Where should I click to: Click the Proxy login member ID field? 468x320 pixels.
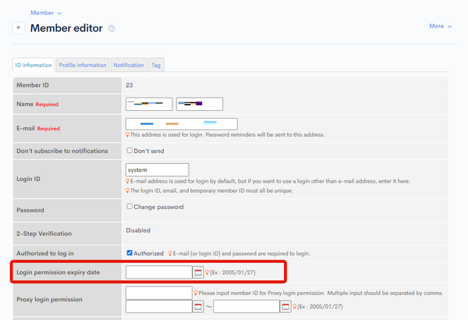(x=159, y=293)
